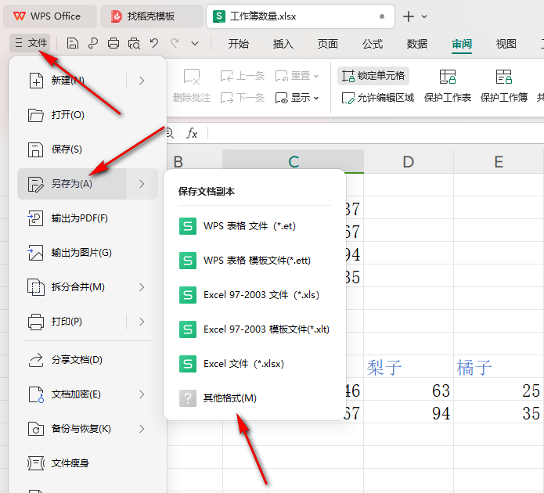Expand the 拆分合并 submenu arrow
544x493 pixels.
pos(142,287)
